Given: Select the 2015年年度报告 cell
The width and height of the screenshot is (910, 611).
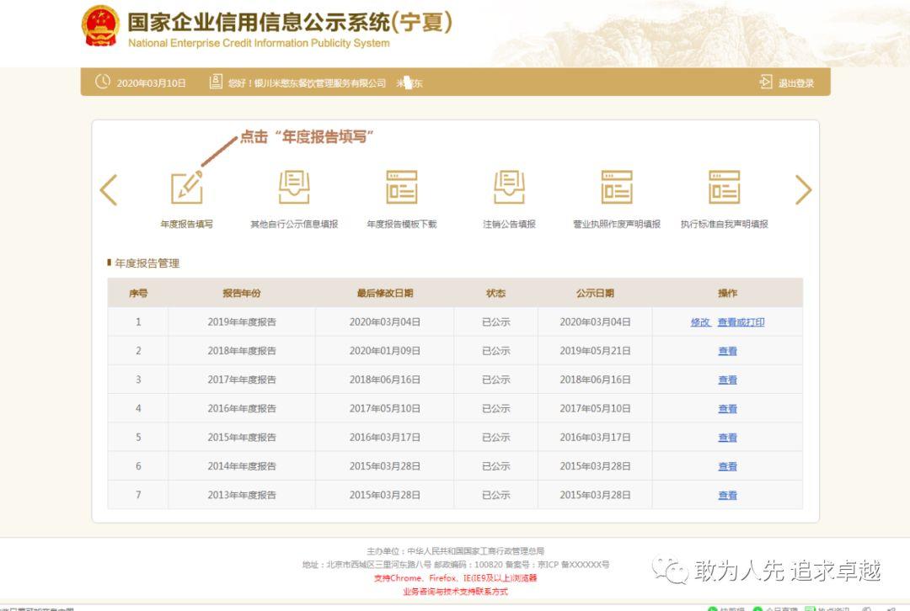Looking at the screenshot, I should (x=242, y=438).
